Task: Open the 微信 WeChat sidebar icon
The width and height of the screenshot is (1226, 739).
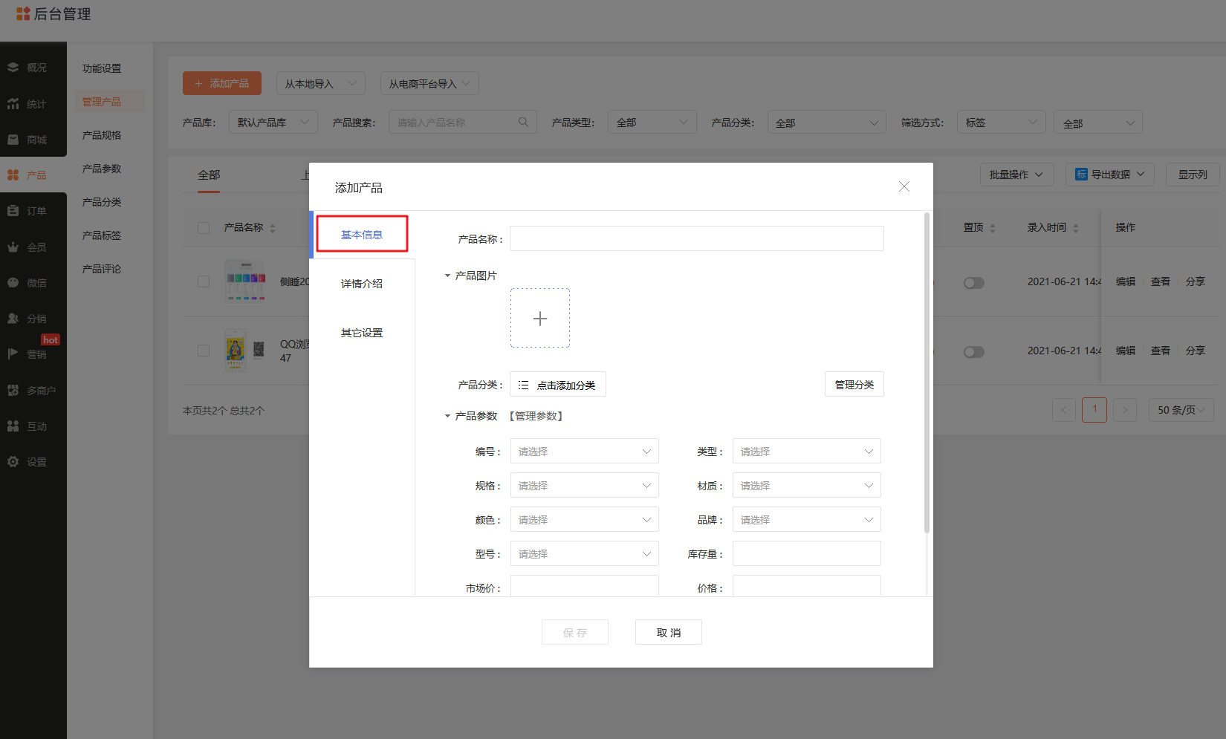Action: (13, 283)
